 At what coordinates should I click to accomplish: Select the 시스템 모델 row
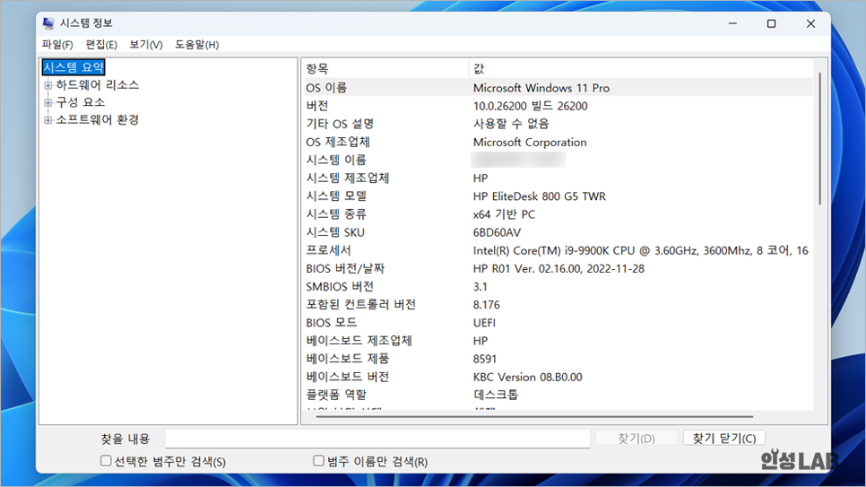(x=559, y=196)
